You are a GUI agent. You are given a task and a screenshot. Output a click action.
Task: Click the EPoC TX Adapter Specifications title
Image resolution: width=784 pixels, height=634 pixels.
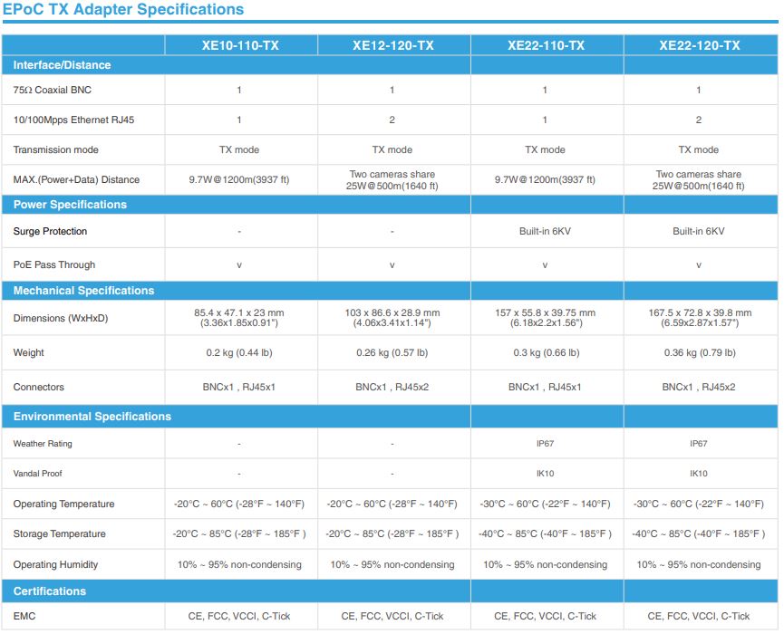[x=123, y=9]
